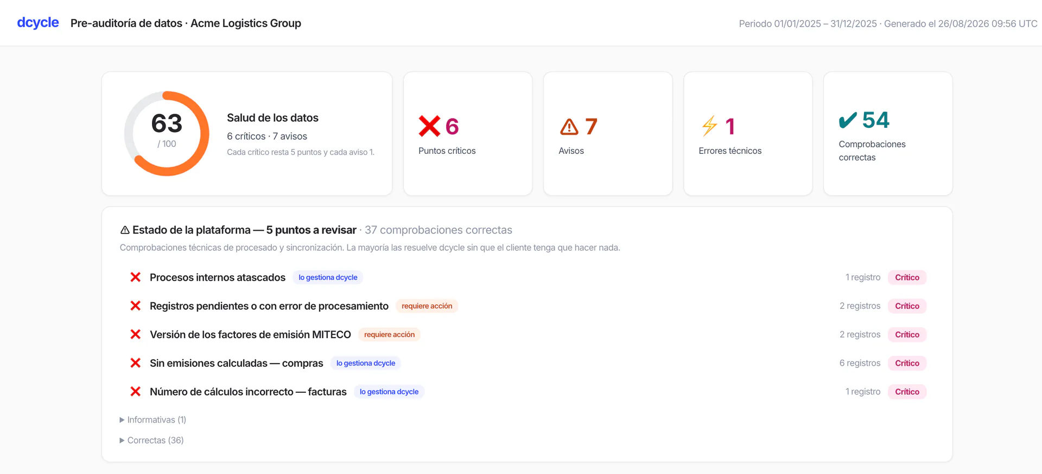This screenshot has width=1042, height=474.
Task: Click 'Estado de la plataforma — 5 puntos a revisar' heading
Action: pos(244,230)
